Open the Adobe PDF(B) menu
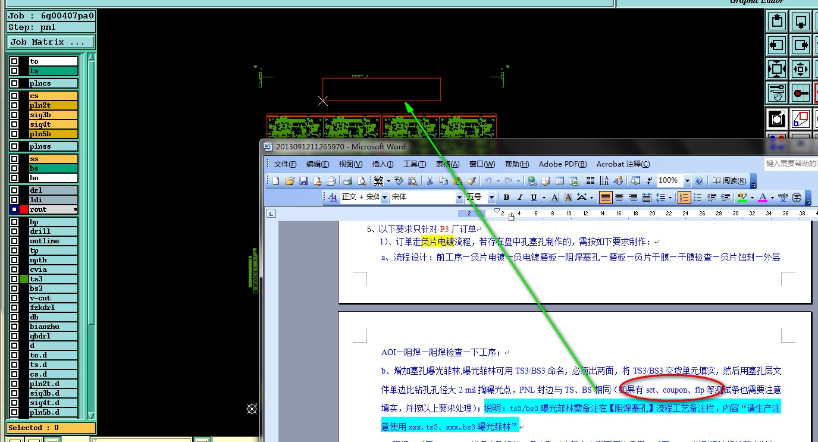Screen dimensions: 818x442 click(563, 164)
